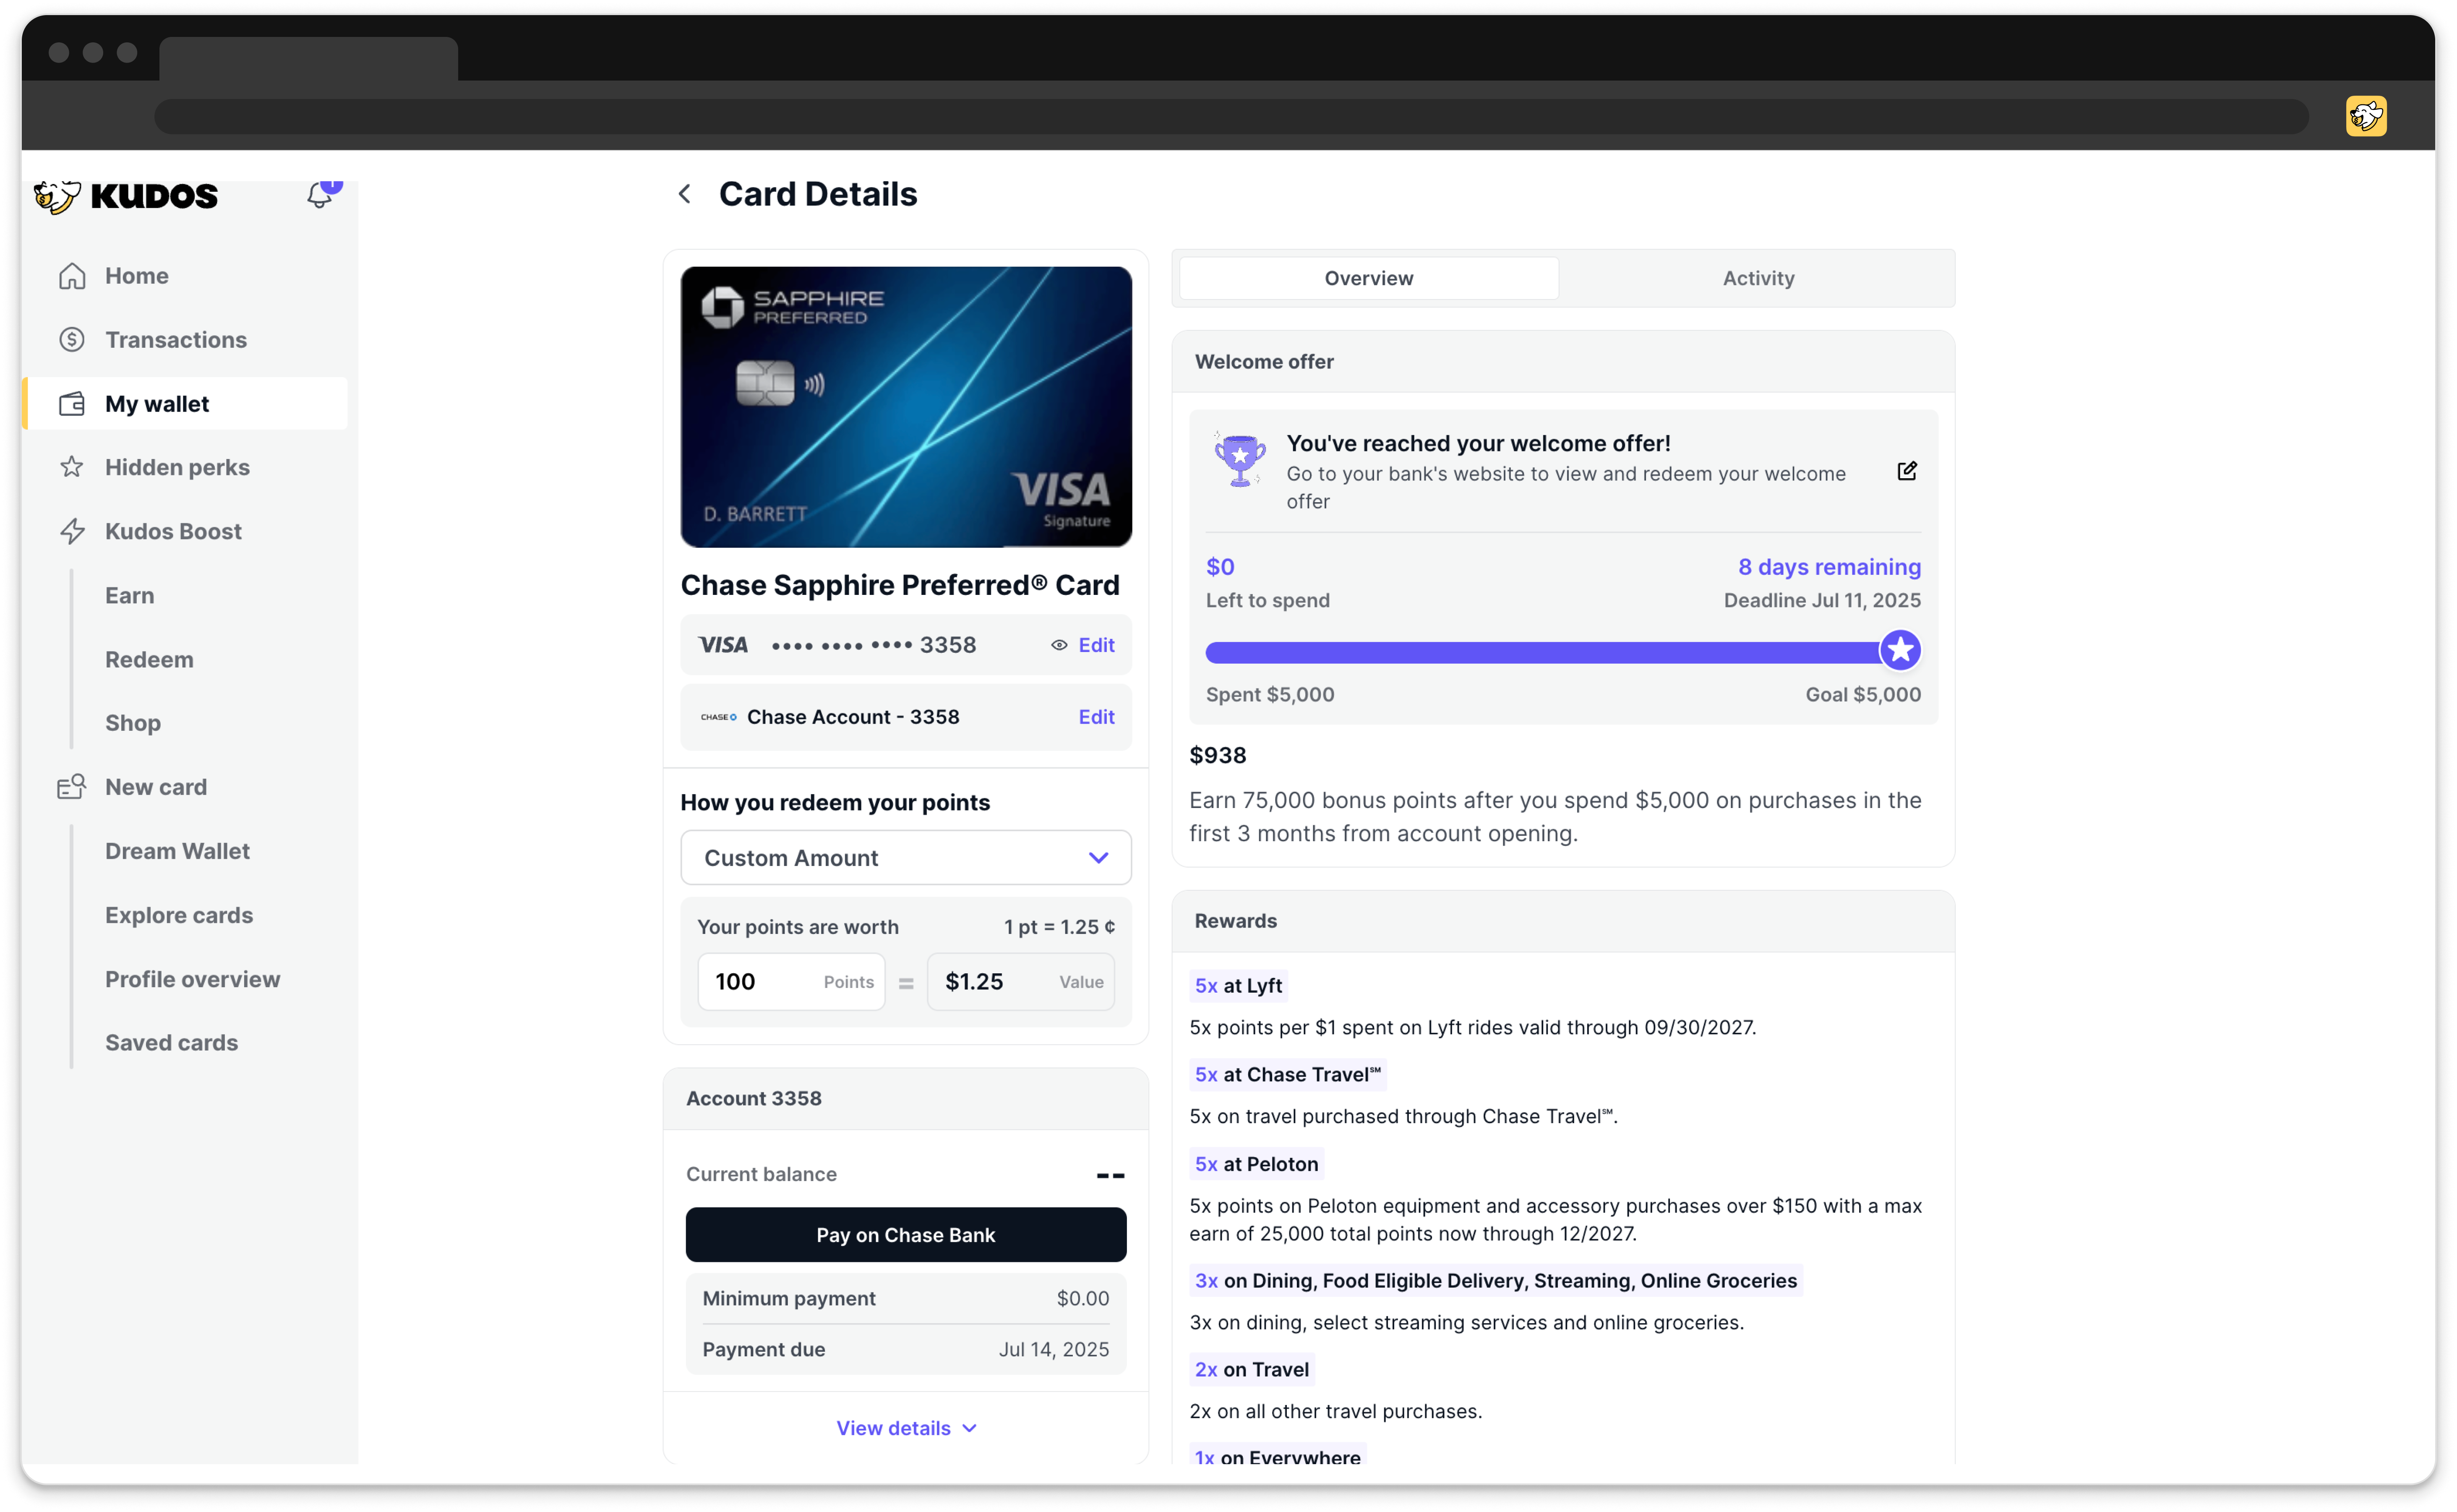
Task: Click Edit next to card number 3358
Action: click(1096, 645)
